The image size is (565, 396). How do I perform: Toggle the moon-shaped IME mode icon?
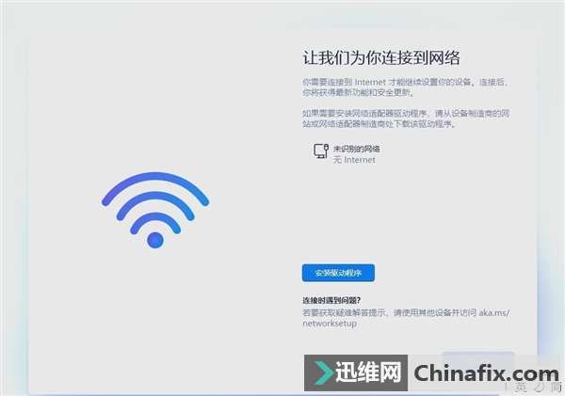pyautogui.click(x=539, y=388)
